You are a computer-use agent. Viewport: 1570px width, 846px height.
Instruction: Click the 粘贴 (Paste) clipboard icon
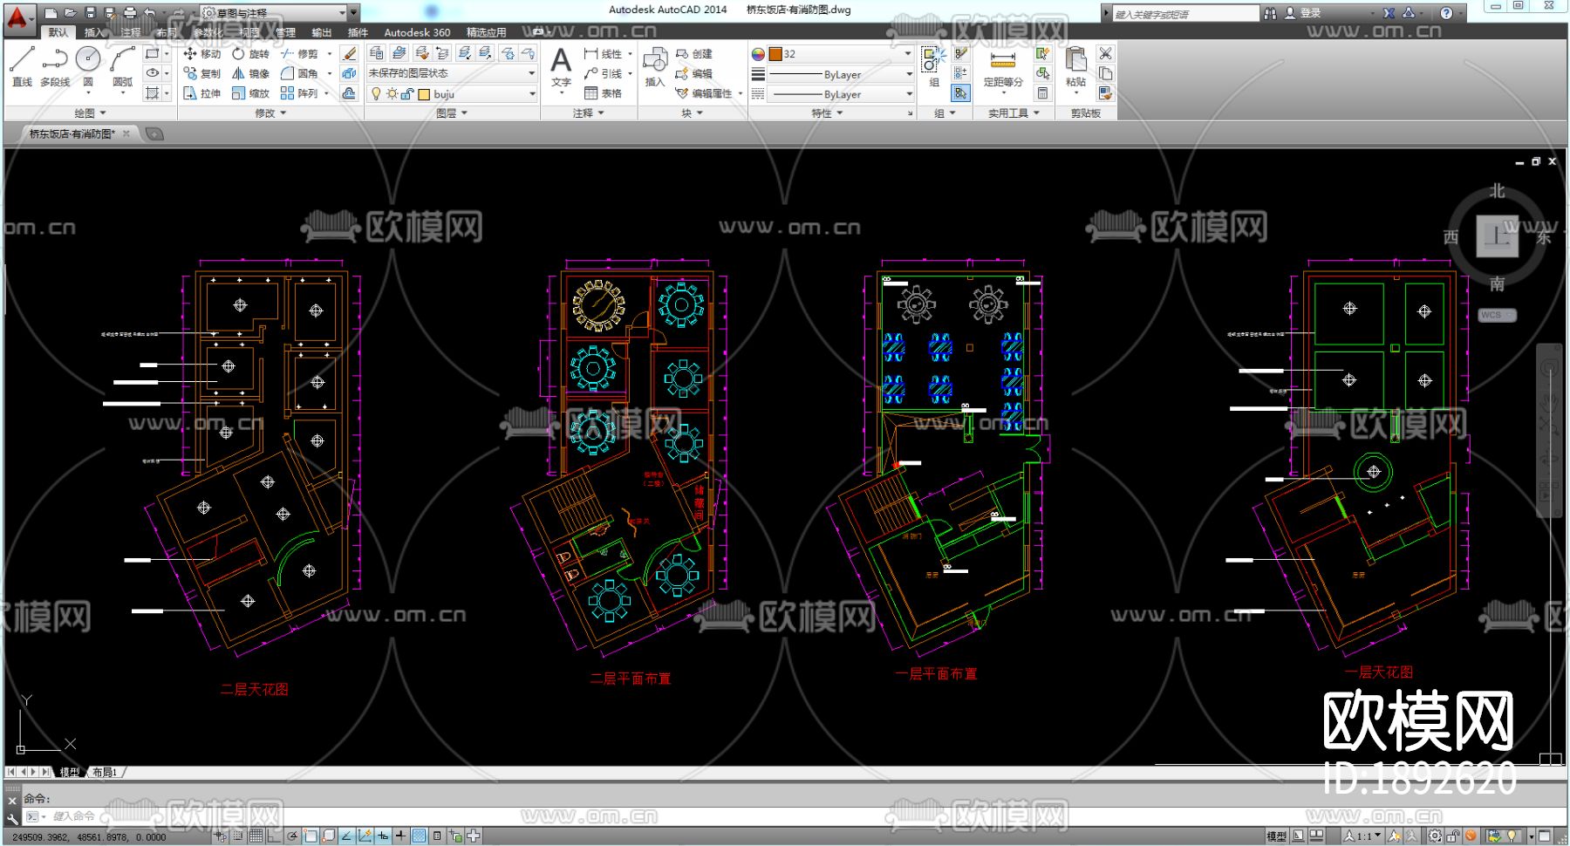[1076, 66]
